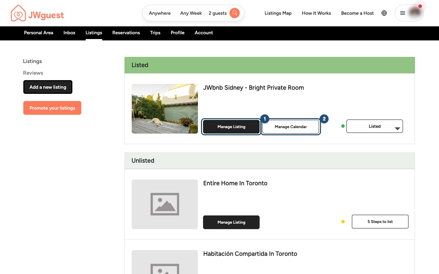Viewport: 439px width, 274px height.
Task: Click Promote your listings button
Action: click(52, 108)
